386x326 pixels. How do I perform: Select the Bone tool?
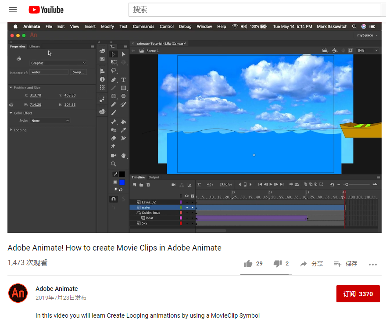tap(114, 122)
